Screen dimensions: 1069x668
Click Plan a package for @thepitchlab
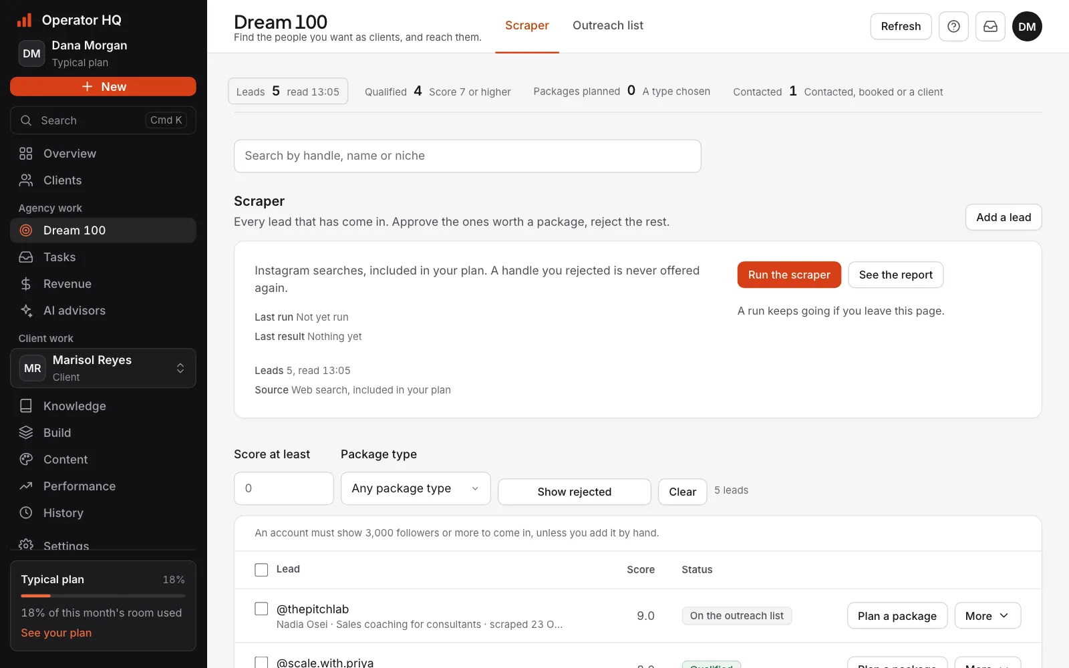tap(897, 616)
